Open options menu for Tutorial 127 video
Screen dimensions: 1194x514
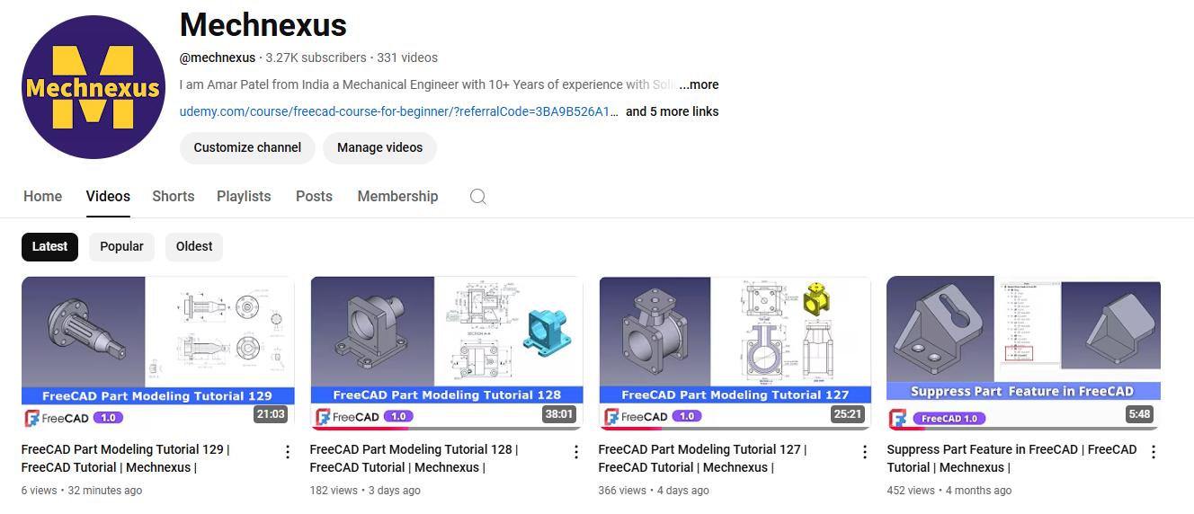[865, 452]
